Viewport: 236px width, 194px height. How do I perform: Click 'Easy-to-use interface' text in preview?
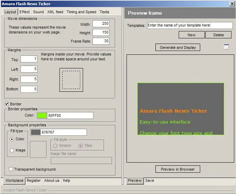(x=165, y=122)
